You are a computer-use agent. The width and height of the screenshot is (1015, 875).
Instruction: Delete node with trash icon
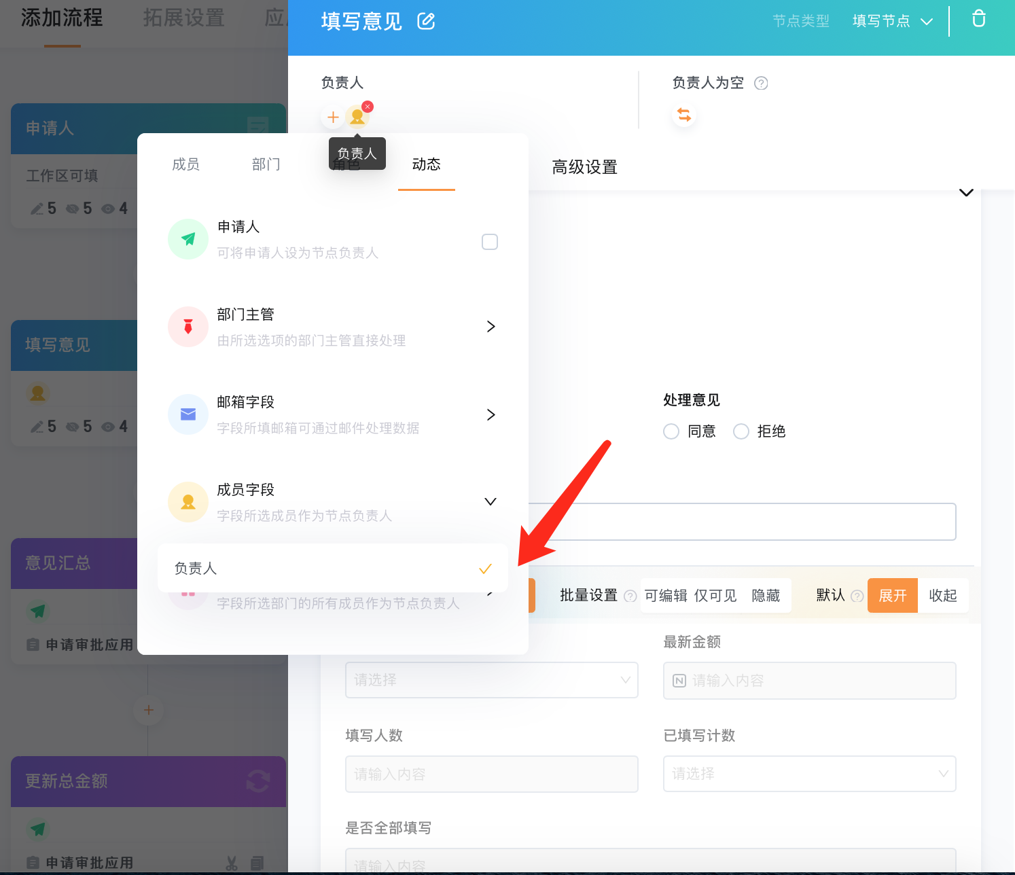(978, 18)
